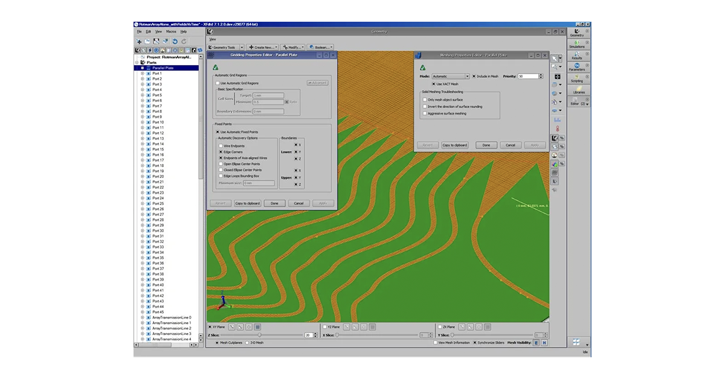Screen dimensions: 725x379
Task: Click Copy to clipboard in Gridding Properties
Action: click(248, 203)
